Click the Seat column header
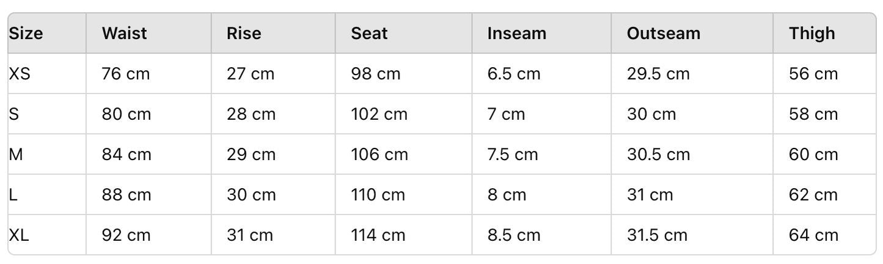883x264 pixels. (369, 33)
